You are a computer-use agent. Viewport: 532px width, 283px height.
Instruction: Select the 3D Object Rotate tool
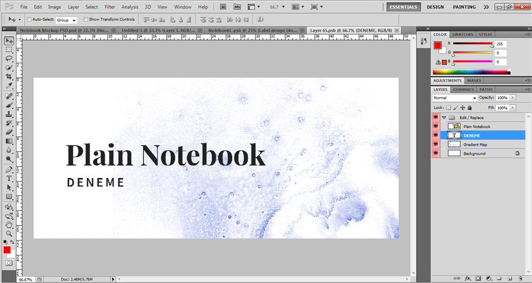9,207
